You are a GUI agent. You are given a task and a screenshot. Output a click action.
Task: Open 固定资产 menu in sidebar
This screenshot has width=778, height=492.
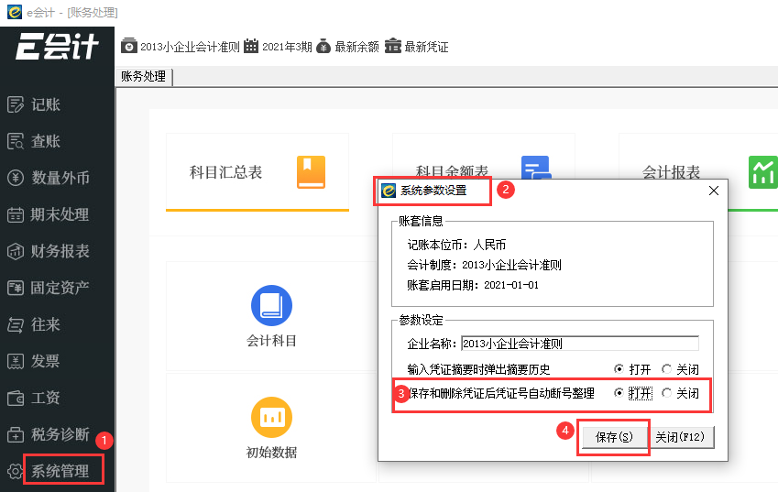pos(60,288)
